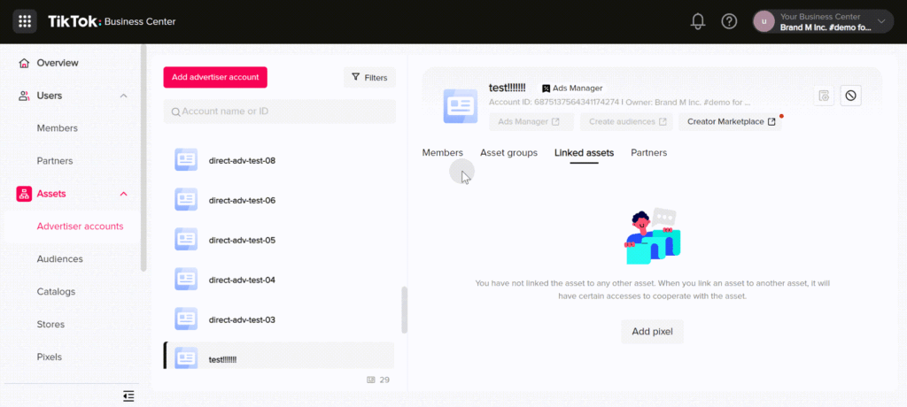The image size is (907, 407).
Task: Click the Add pixel button
Action: pyautogui.click(x=653, y=332)
